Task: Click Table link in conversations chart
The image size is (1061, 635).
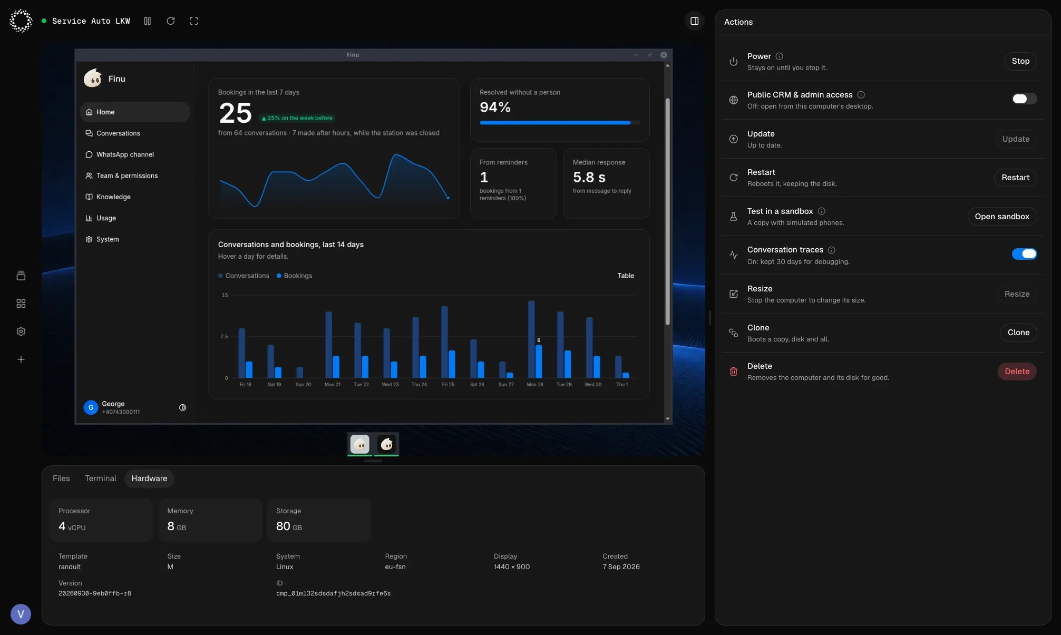Action: 626,276
